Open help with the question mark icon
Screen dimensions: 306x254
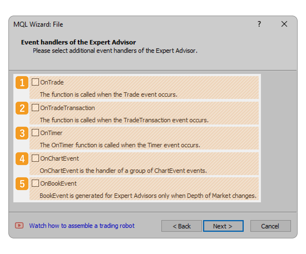[x=259, y=24]
